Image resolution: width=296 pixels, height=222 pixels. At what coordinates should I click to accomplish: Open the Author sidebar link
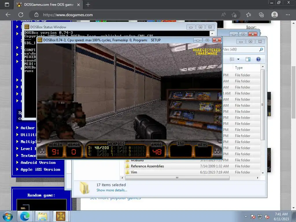point(28,128)
